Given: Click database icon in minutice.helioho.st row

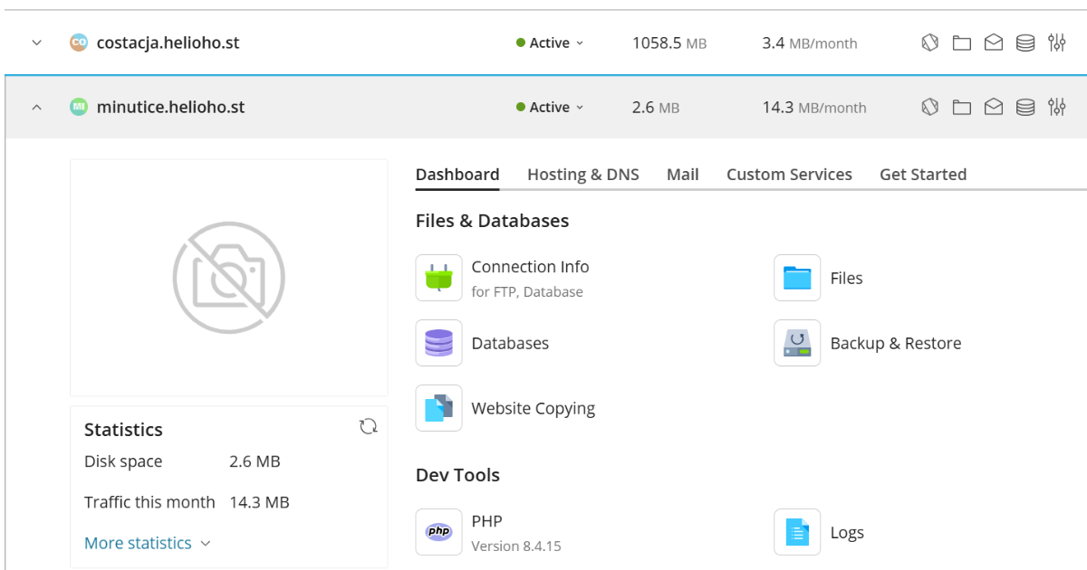Looking at the screenshot, I should click(1025, 108).
